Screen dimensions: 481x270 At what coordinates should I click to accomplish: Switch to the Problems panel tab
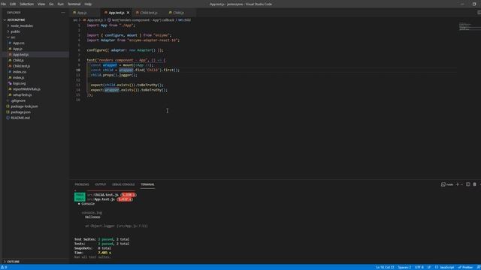click(82, 184)
